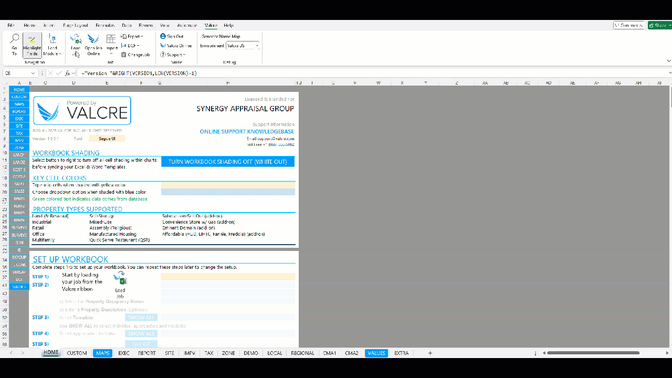Click Sign Out in the Valcre group

click(x=172, y=36)
